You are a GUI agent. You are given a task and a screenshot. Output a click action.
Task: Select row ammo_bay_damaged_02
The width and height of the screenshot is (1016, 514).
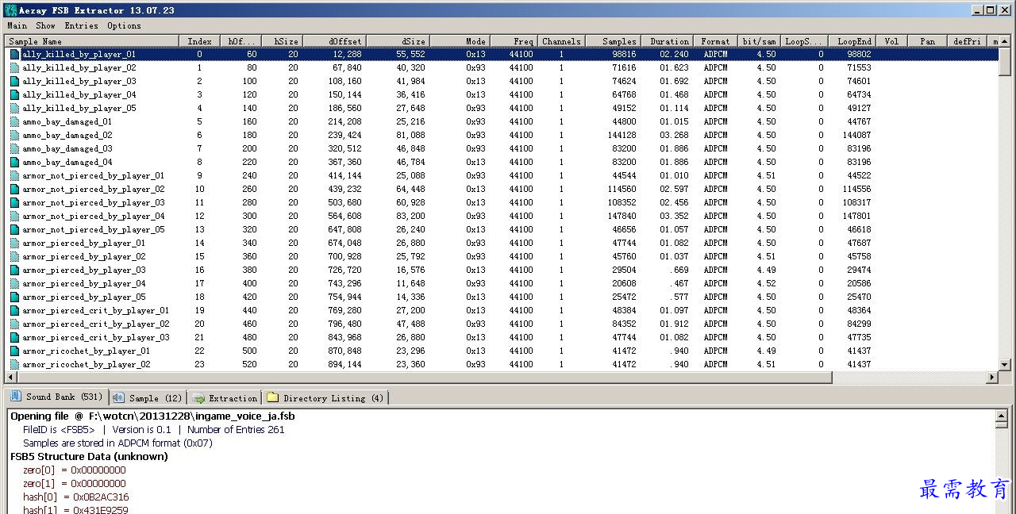503,135
